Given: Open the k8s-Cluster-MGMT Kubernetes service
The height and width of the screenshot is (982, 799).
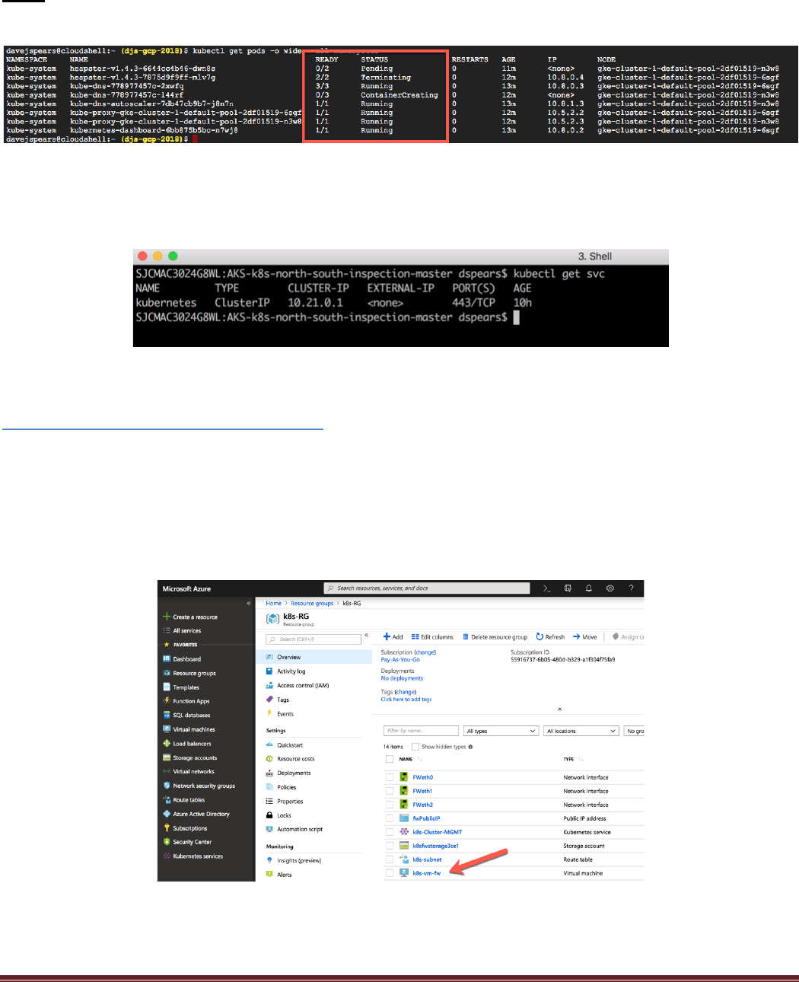Looking at the screenshot, I should tap(437, 832).
